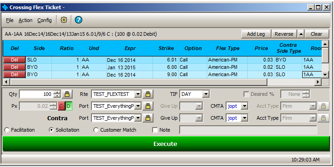
Task: Click the Add Leg button
Action: (x=256, y=34)
